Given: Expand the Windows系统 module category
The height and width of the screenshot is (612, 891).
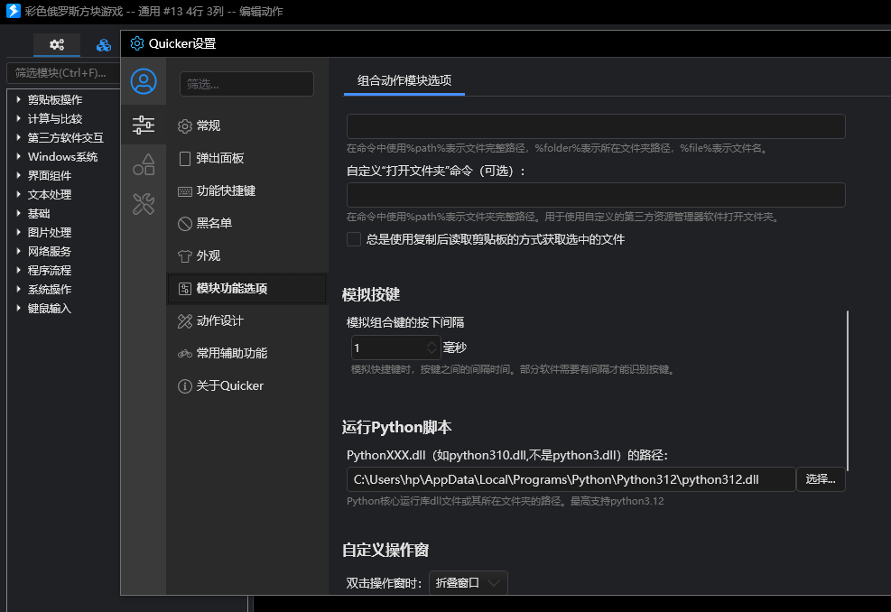Looking at the screenshot, I should click(19, 156).
